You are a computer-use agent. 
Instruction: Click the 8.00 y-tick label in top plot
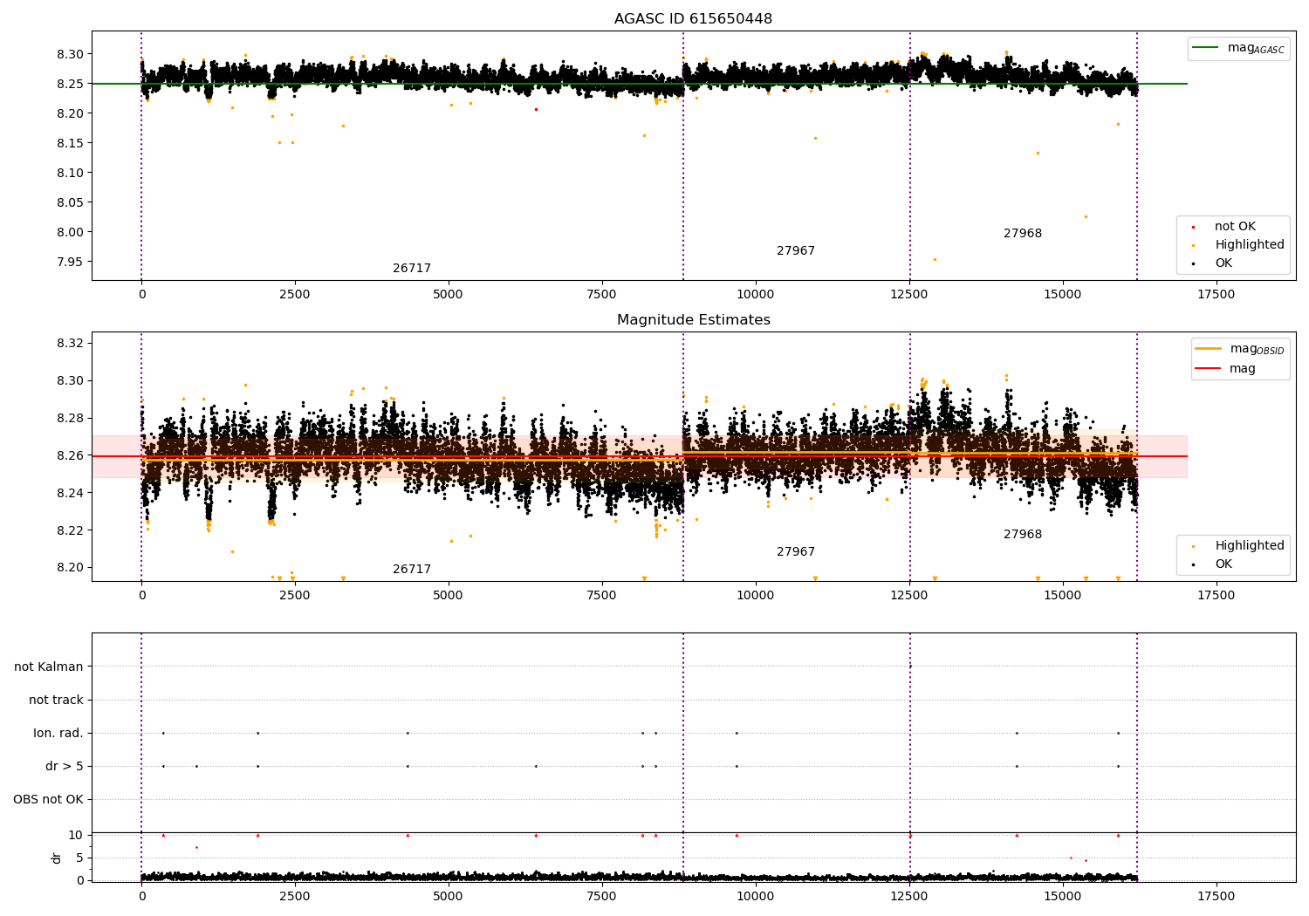point(69,232)
